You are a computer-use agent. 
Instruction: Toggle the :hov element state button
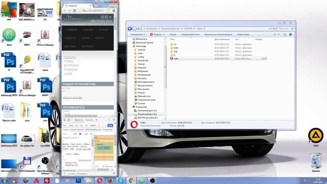[x=75, y=134]
